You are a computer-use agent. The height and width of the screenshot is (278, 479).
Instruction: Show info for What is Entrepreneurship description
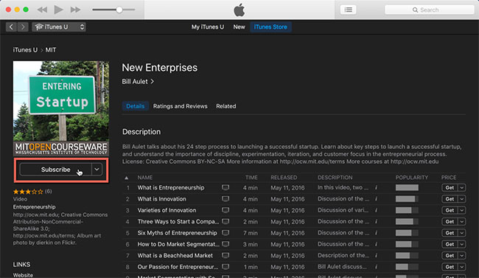(376, 188)
